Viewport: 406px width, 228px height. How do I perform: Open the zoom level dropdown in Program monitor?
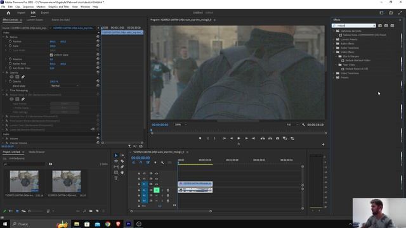click(180, 125)
